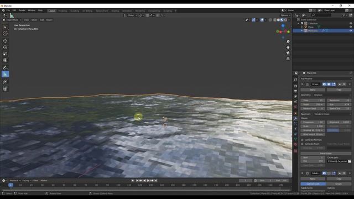354x199 pixels.
Task: Open the Edit menu
Action: (x=14, y=11)
